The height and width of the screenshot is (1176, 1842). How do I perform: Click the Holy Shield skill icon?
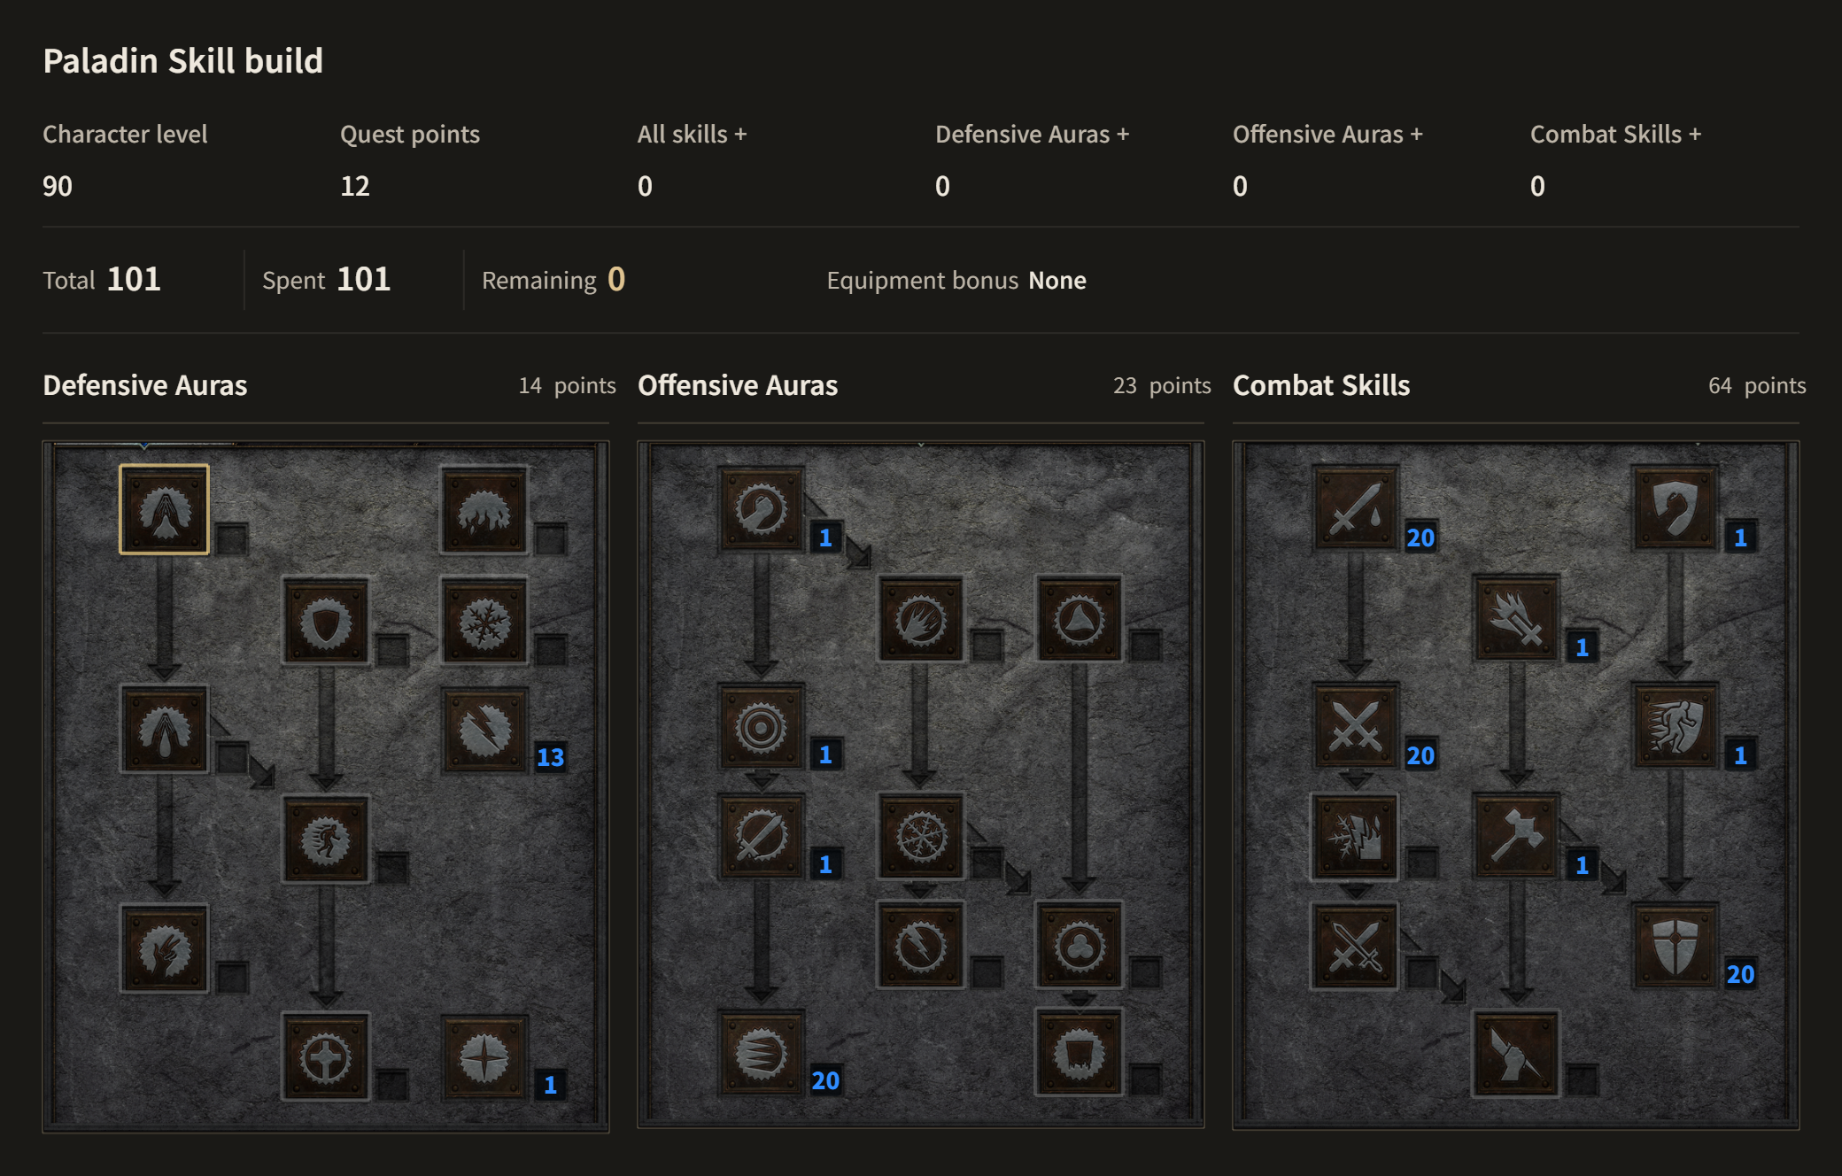tap(1675, 945)
